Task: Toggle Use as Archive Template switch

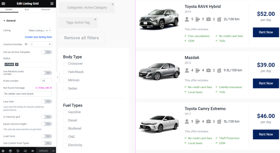Action: 46,52
